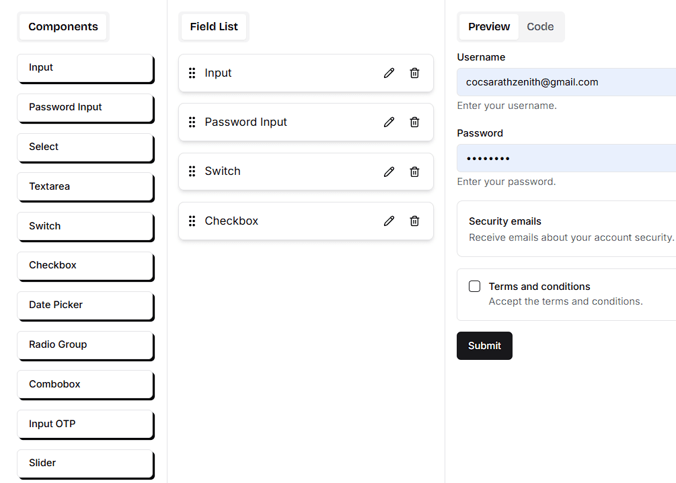Add a Switch component
Image resolution: width=676 pixels, height=483 pixels.
pos(85,226)
